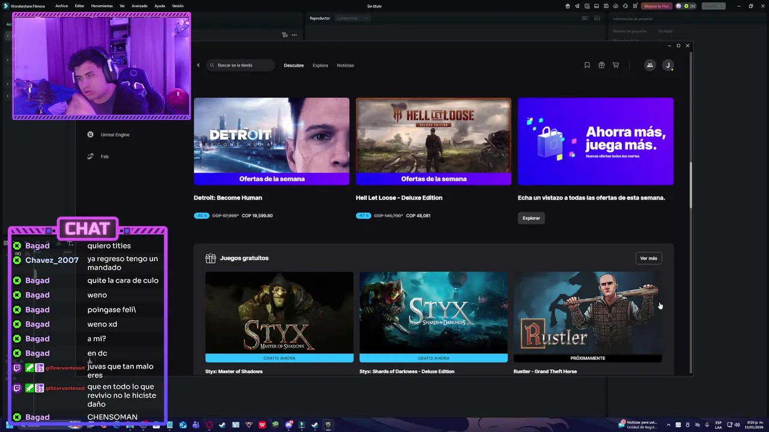
Task: Open Filmora Versión menu
Action: 178,6
